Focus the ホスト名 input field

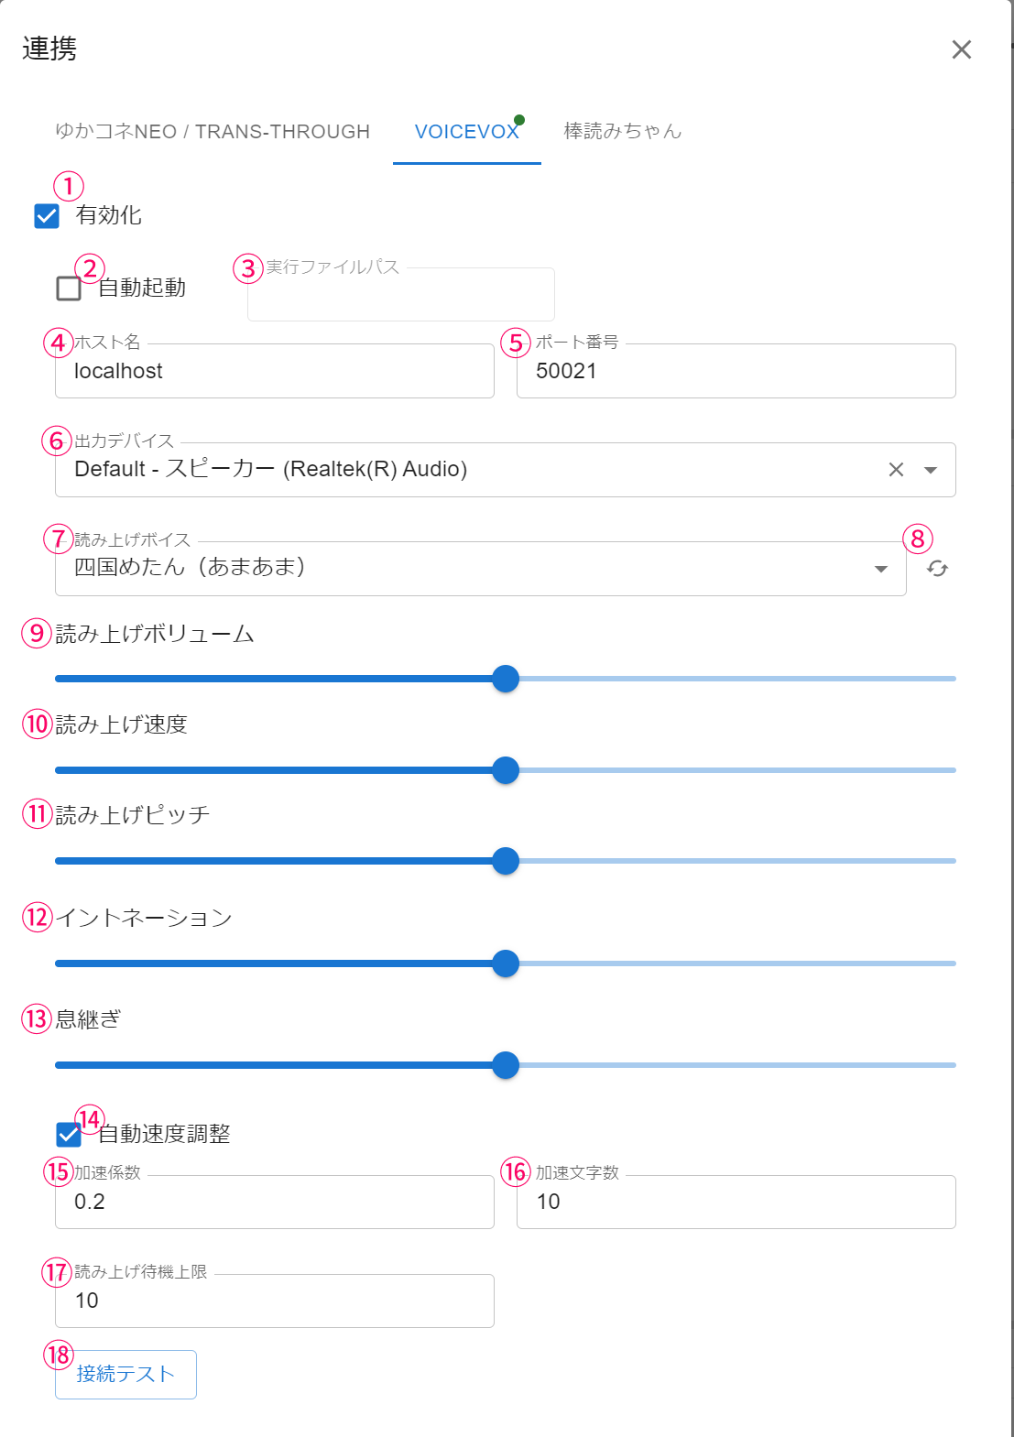(x=275, y=372)
